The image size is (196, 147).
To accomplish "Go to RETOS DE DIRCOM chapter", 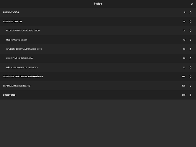I will point(98,21).
